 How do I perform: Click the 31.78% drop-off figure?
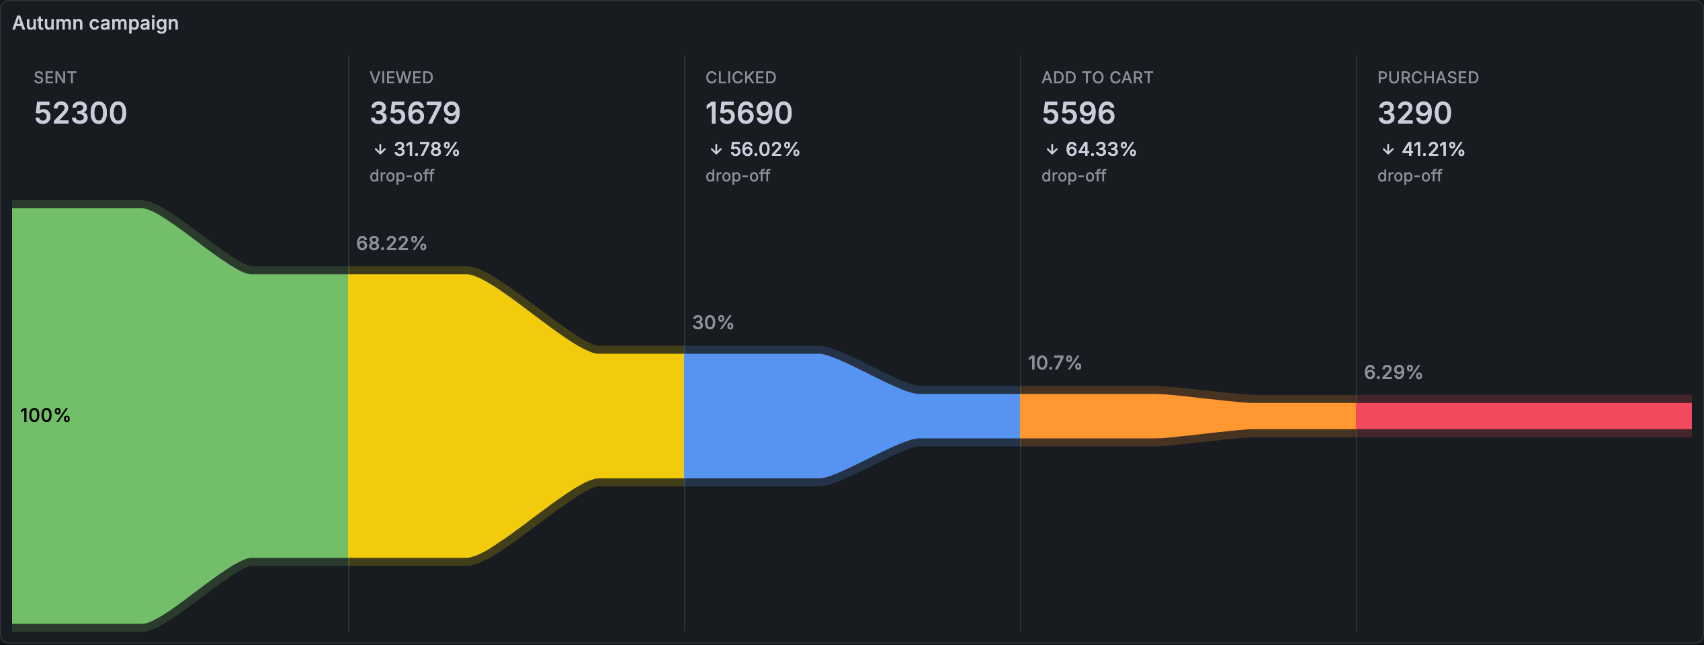point(427,149)
